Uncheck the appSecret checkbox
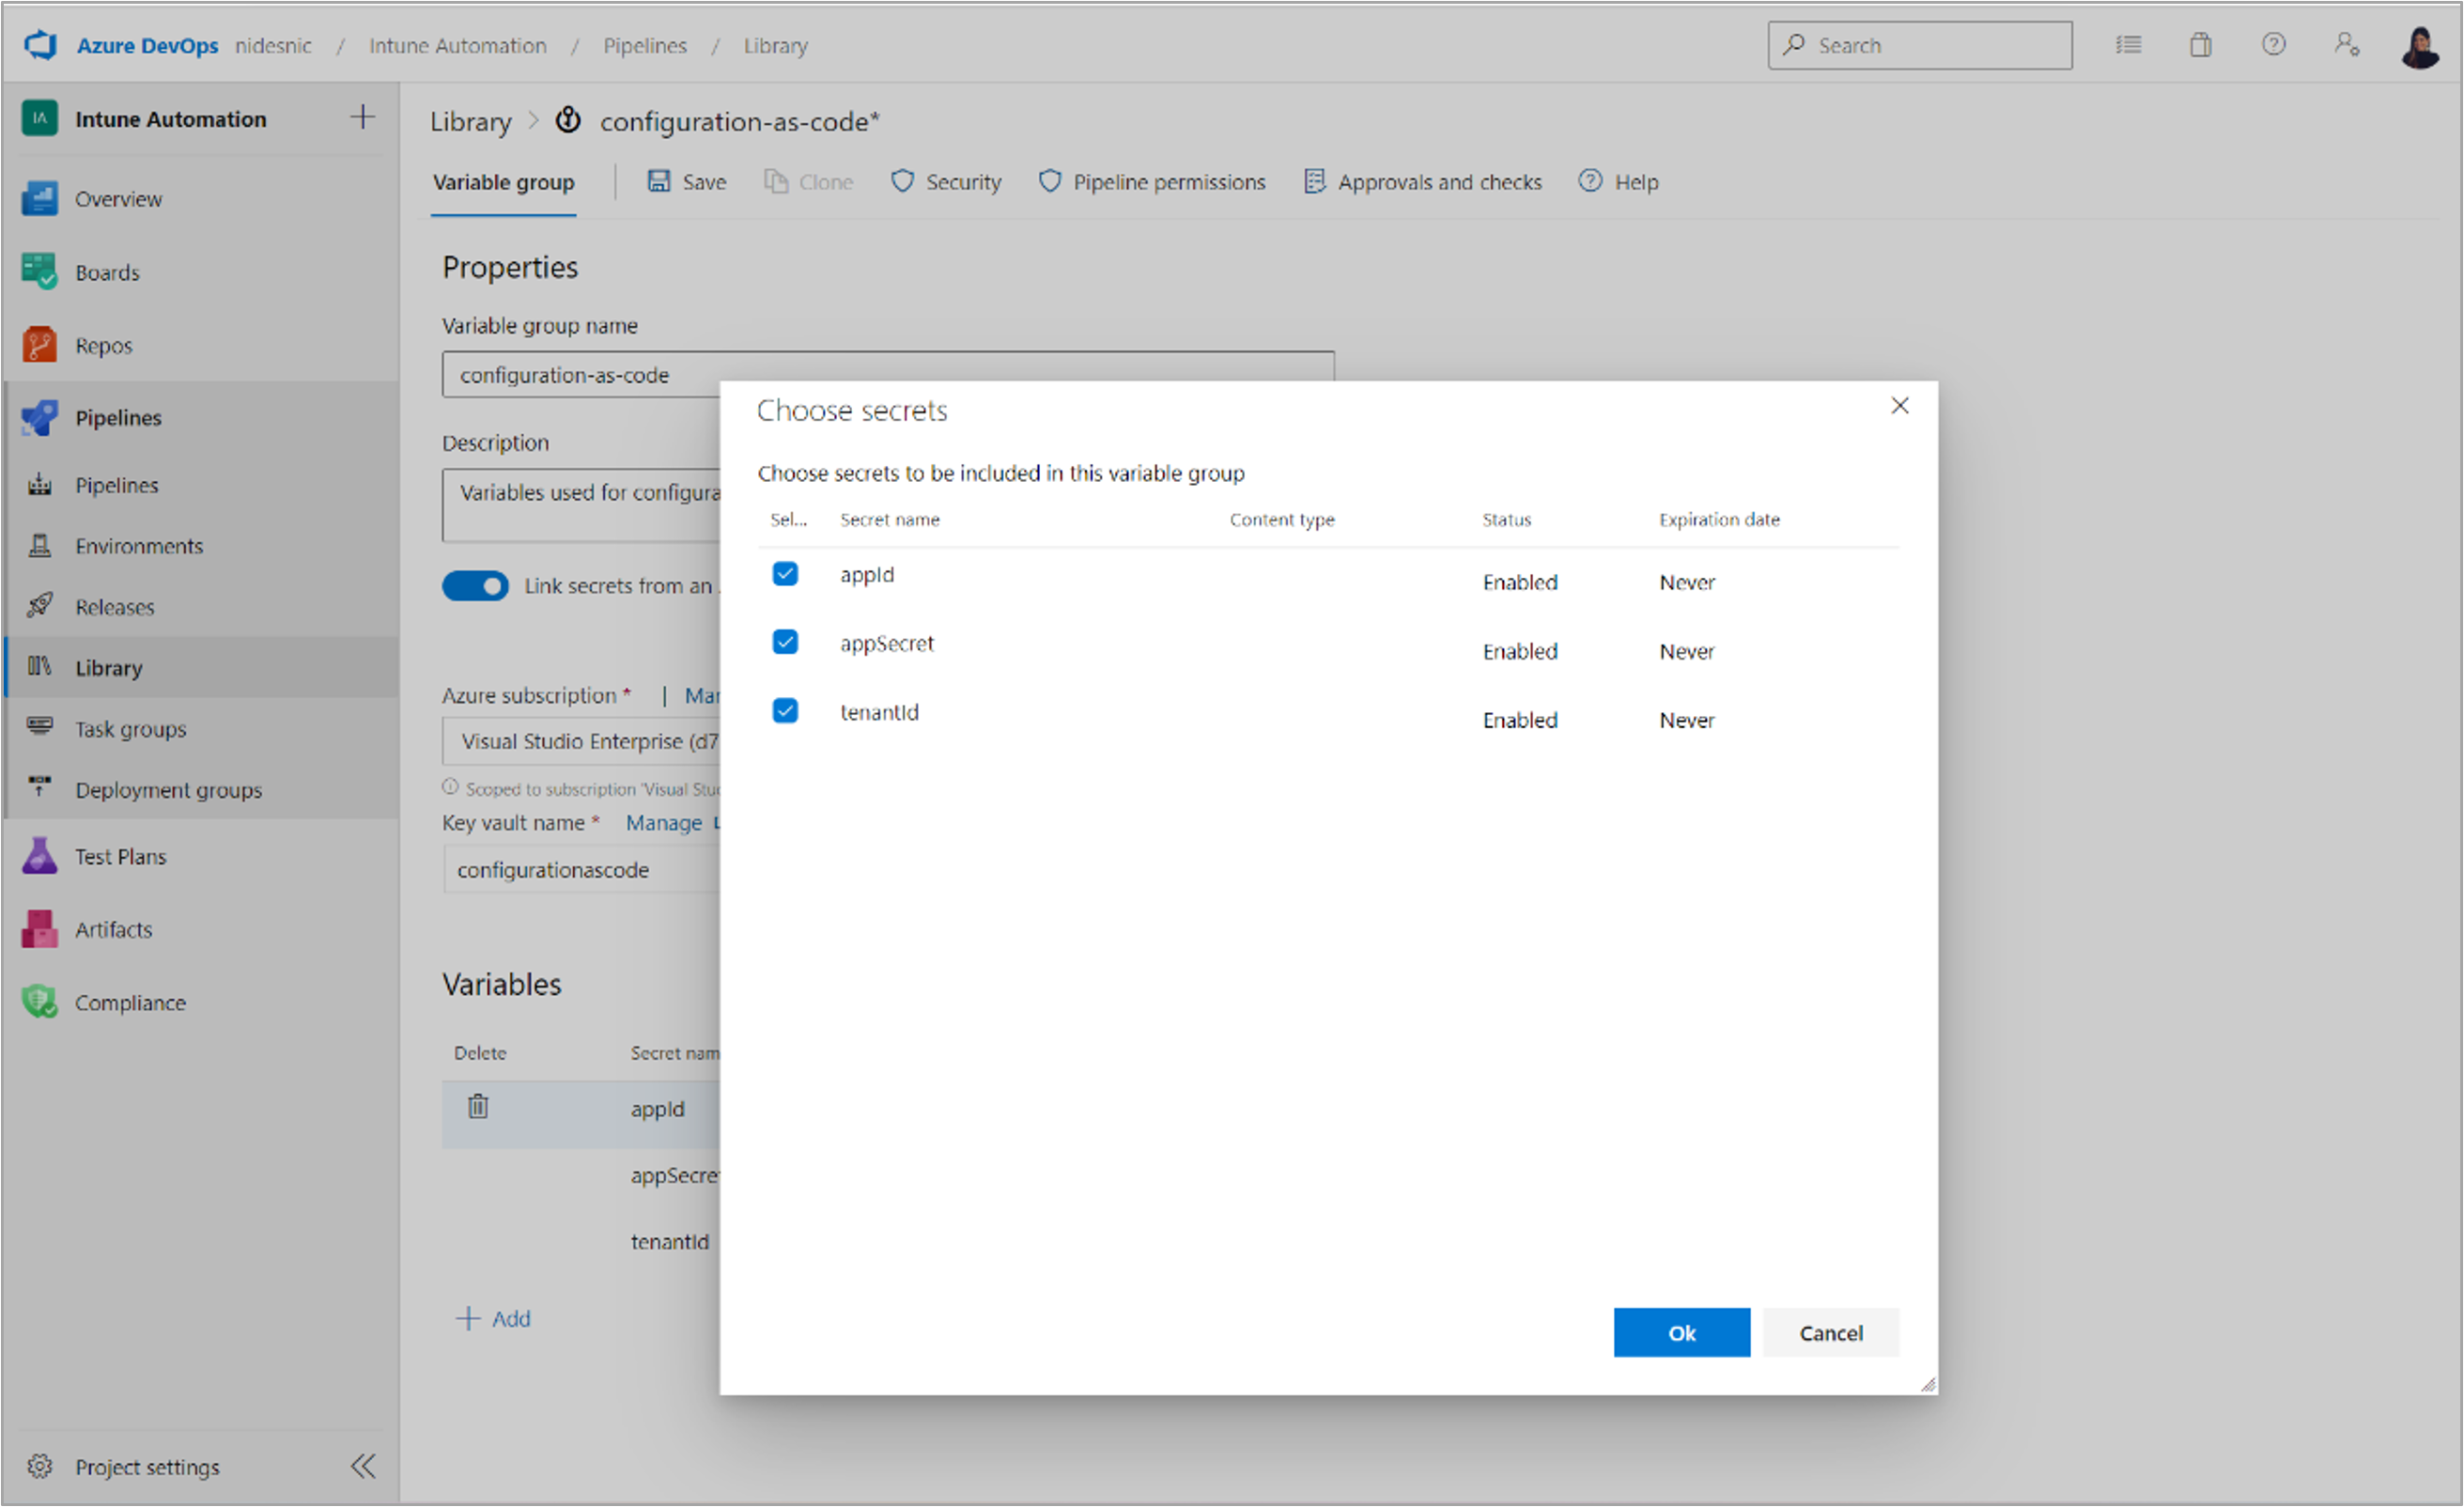Viewport: 2464px width, 1507px height. pos(785,642)
